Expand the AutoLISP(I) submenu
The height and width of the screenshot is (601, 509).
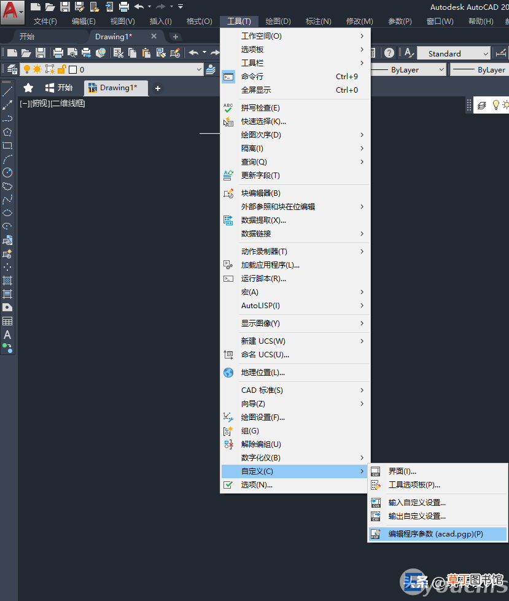(295, 306)
